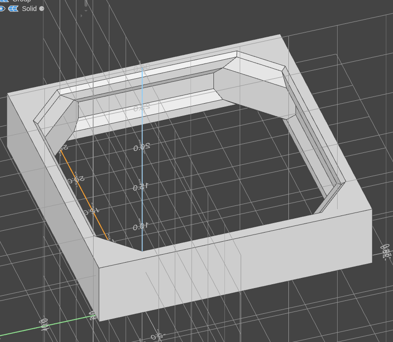Select the Solid item in the tree
This screenshot has height=342, width=393.
tap(29, 9)
